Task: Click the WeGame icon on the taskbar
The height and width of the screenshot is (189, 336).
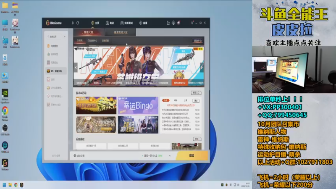Action: tap(22, 185)
